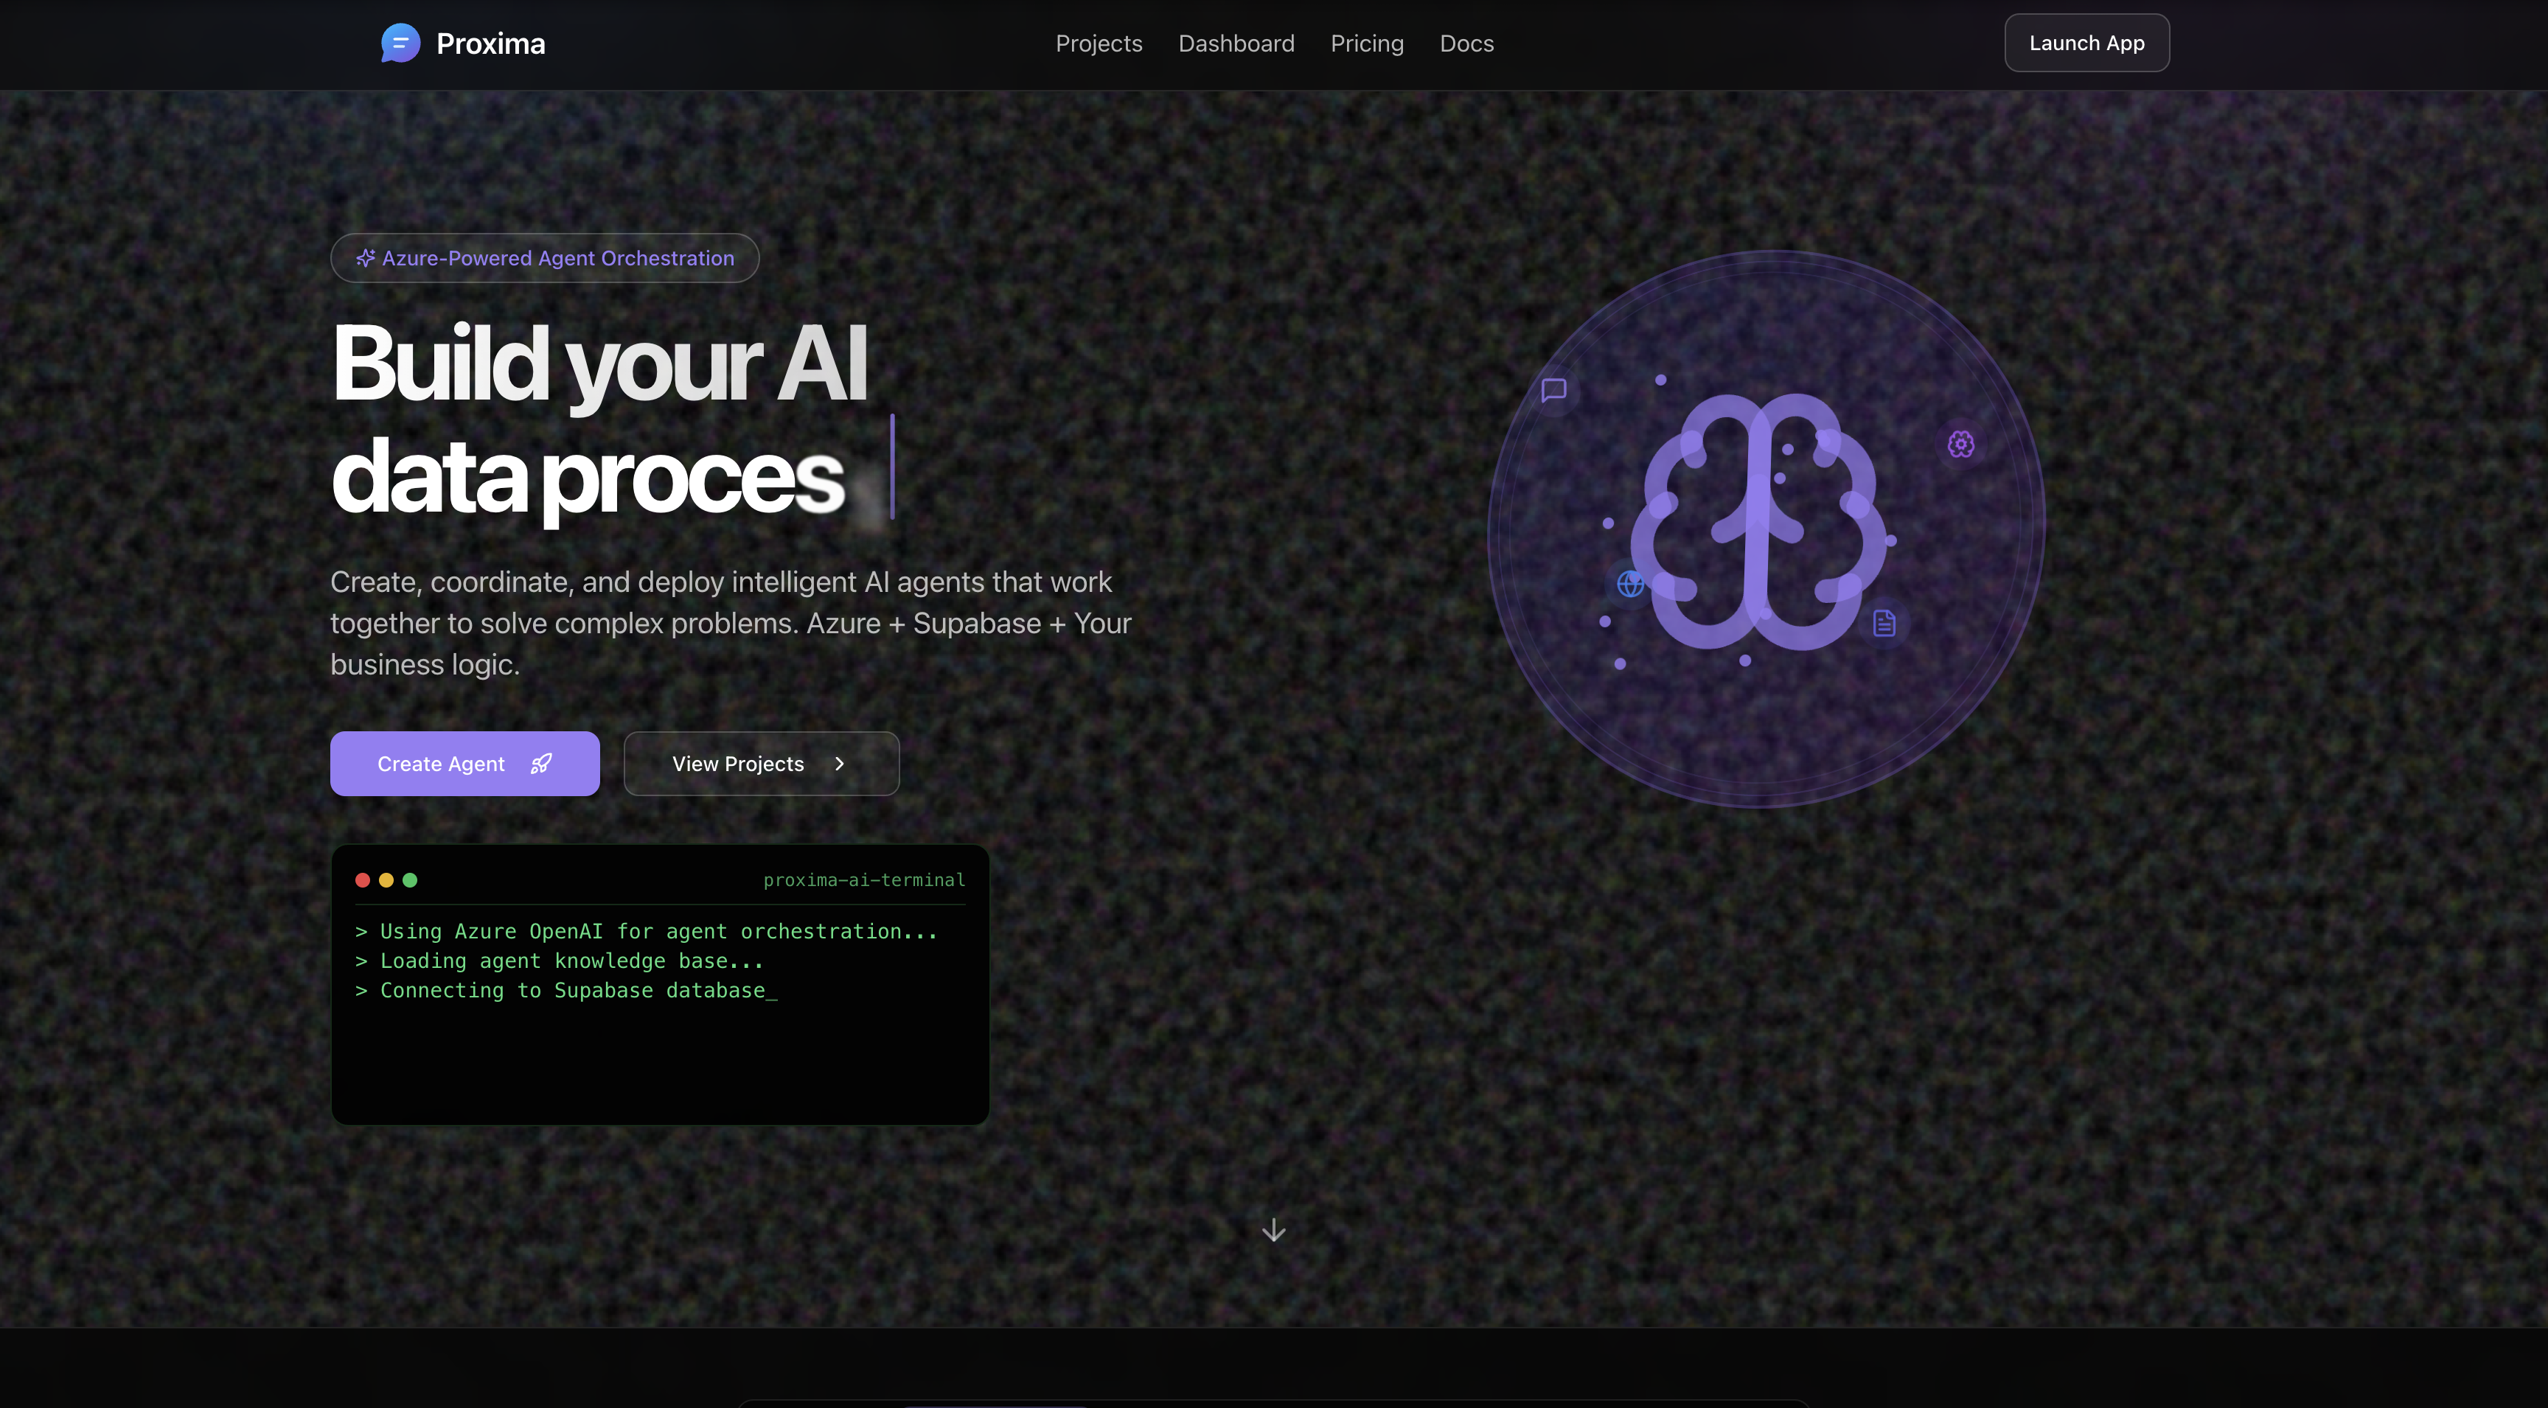Click the green terminal window dot
Image resolution: width=2548 pixels, height=1408 pixels.
(x=411, y=880)
